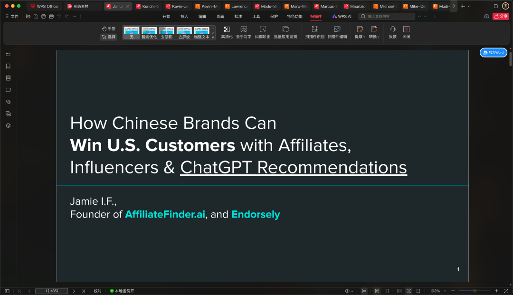The width and height of the screenshot is (513, 295).
Task: Click the 转为Word button
Action: pos(494,52)
